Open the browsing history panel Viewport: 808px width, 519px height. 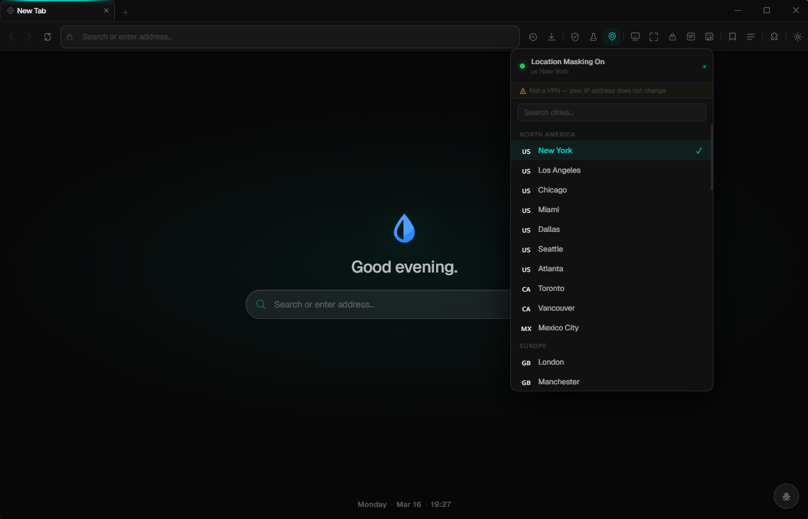tap(533, 36)
